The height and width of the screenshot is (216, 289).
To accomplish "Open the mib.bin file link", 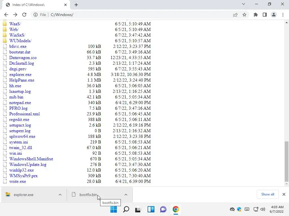I will [x=16, y=97].
